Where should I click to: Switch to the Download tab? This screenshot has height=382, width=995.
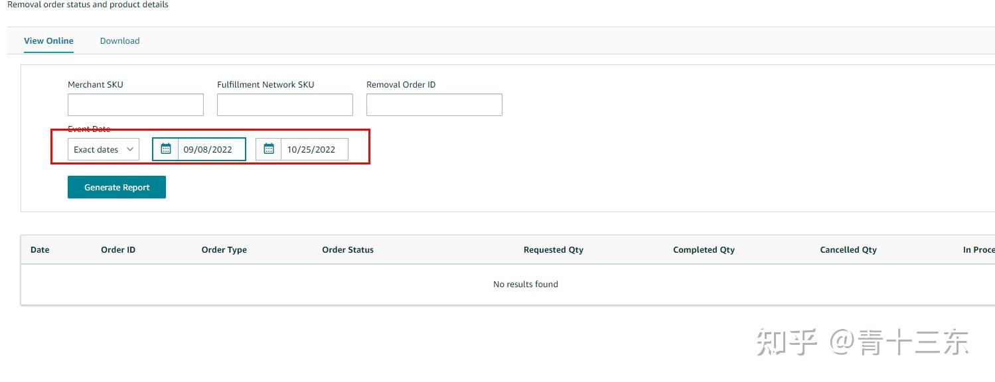pos(119,41)
